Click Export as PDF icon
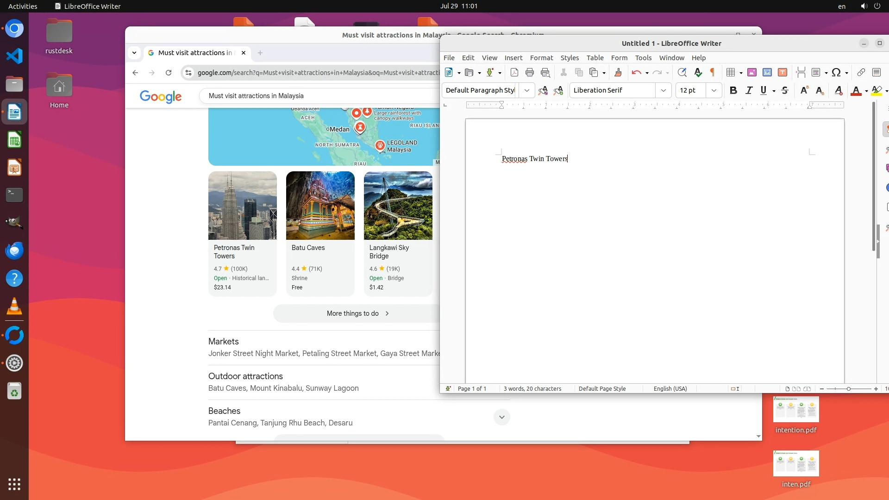The height and width of the screenshot is (500, 889). click(x=514, y=72)
